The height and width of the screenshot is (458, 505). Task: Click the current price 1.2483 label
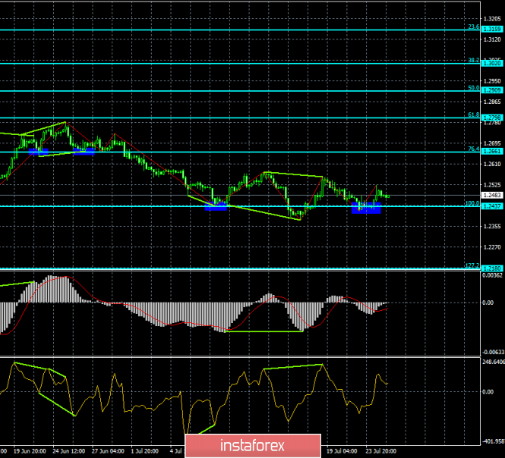[492, 195]
